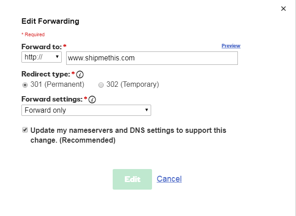Open the Preview link

click(x=231, y=46)
